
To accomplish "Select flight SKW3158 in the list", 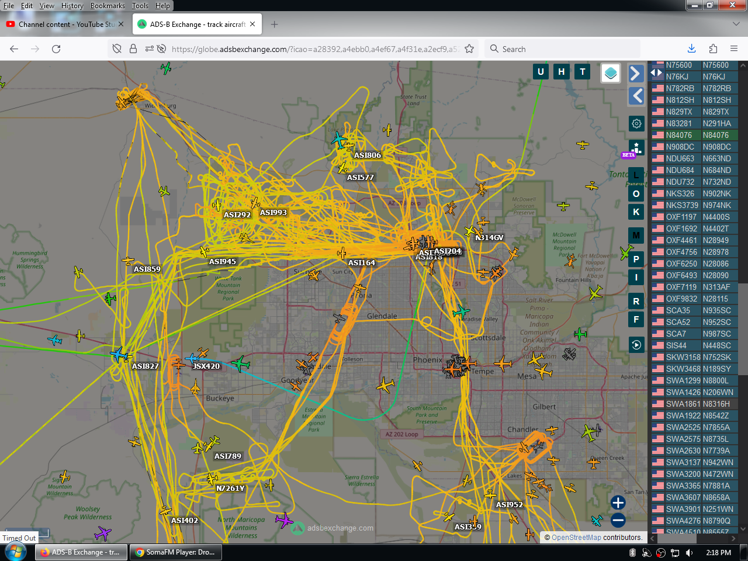I will [x=694, y=357].
